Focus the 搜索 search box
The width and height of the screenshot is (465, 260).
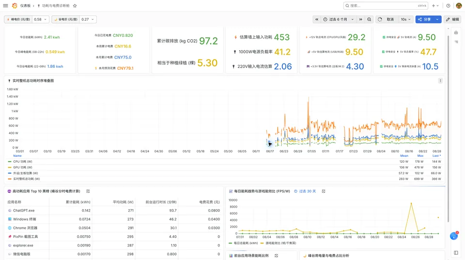386,6
